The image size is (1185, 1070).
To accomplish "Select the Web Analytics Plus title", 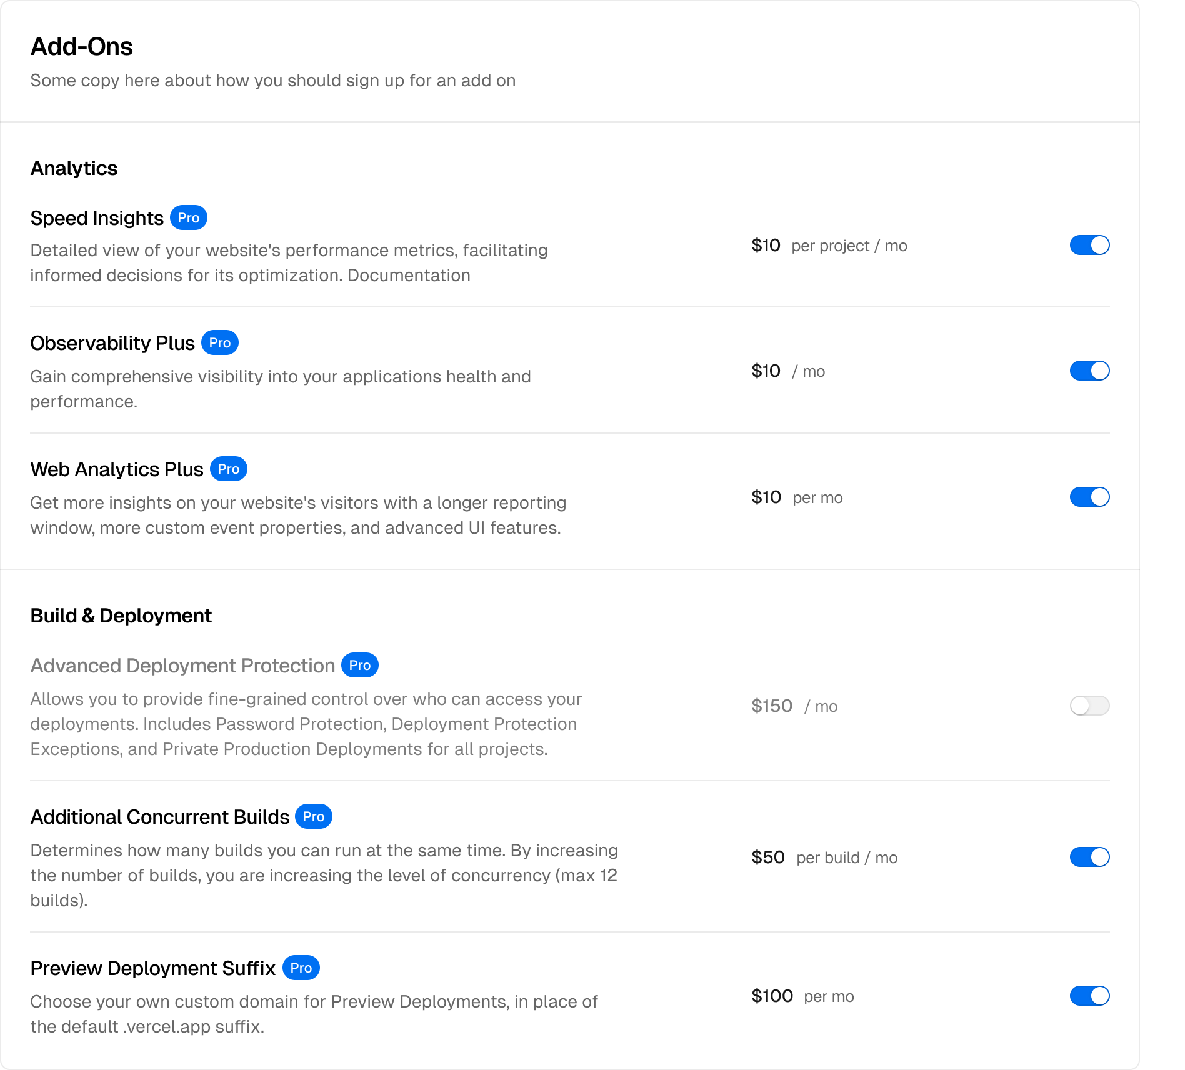I will tap(117, 469).
